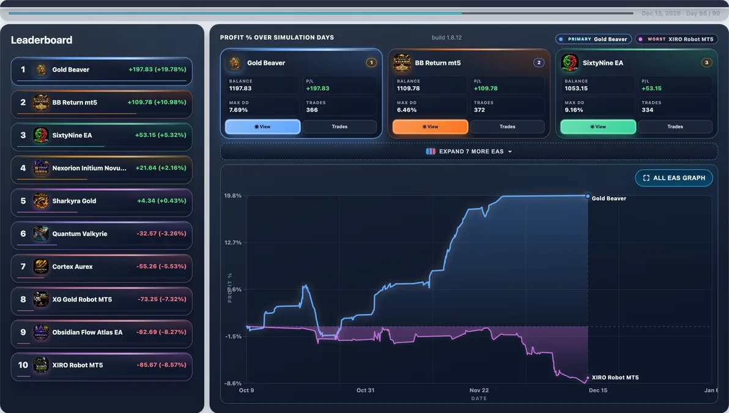Click the Nov 22 date axis label
The image size is (729, 413).
(x=479, y=390)
